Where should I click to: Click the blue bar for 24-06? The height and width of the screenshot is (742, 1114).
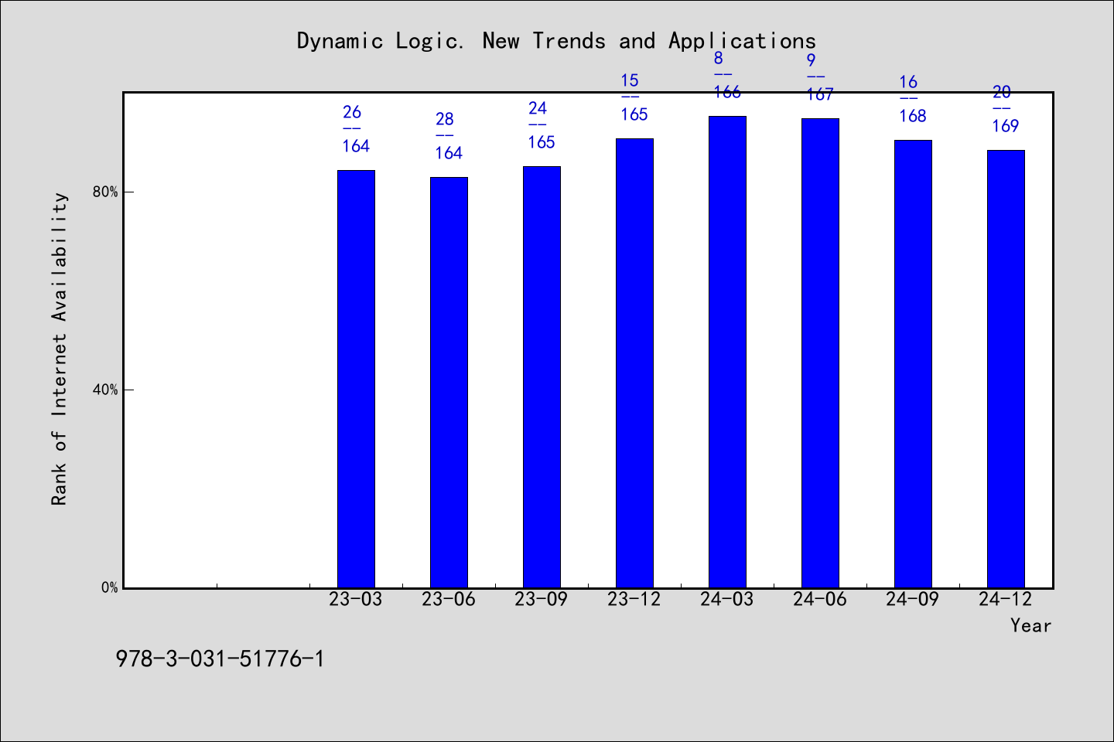tap(820, 353)
